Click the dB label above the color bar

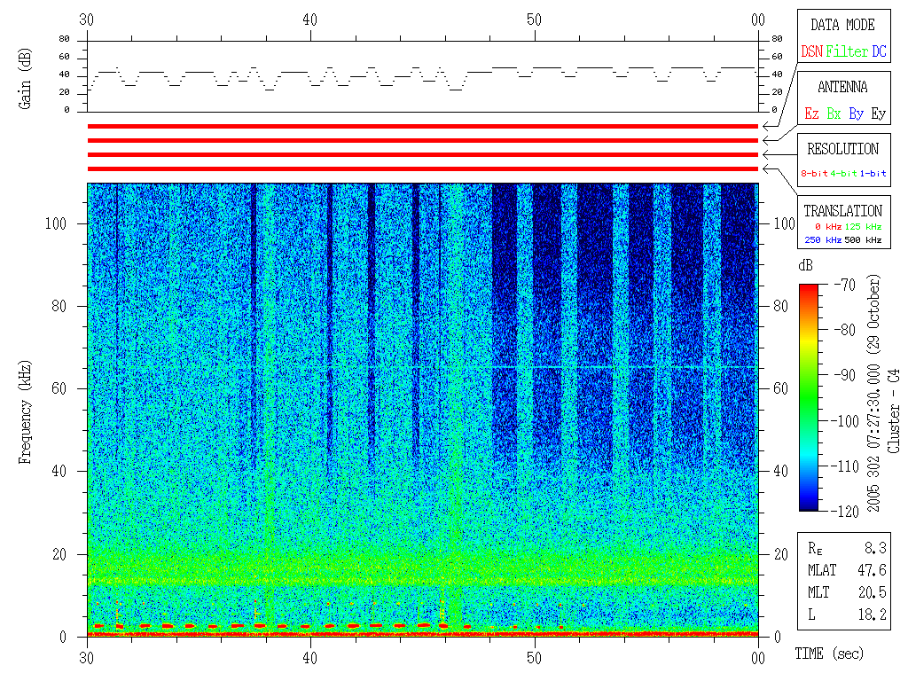click(805, 266)
